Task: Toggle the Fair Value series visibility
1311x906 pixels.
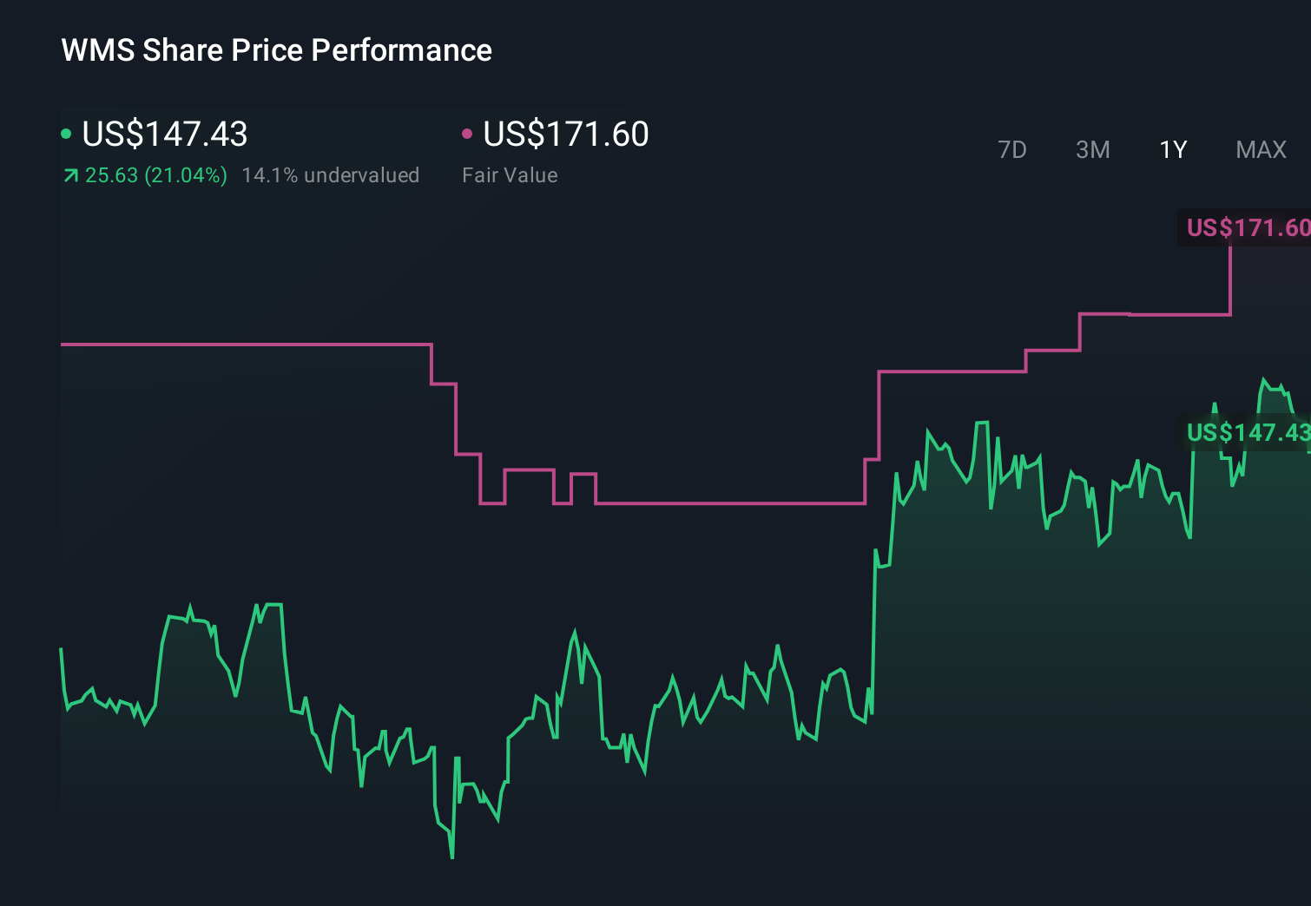Action: tap(564, 135)
